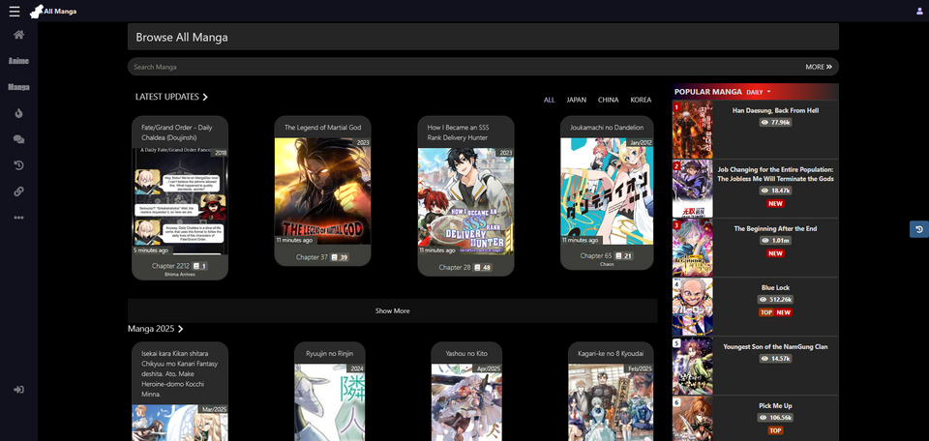Image resolution: width=929 pixels, height=441 pixels.
Task: Open trending via flame icon
Action: tap(19, 113)
